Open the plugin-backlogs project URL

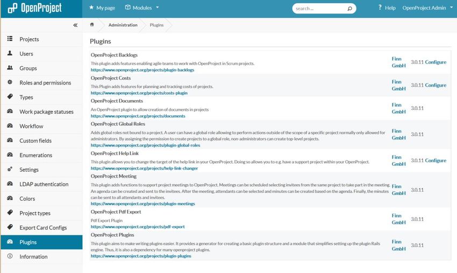point(142,70)
